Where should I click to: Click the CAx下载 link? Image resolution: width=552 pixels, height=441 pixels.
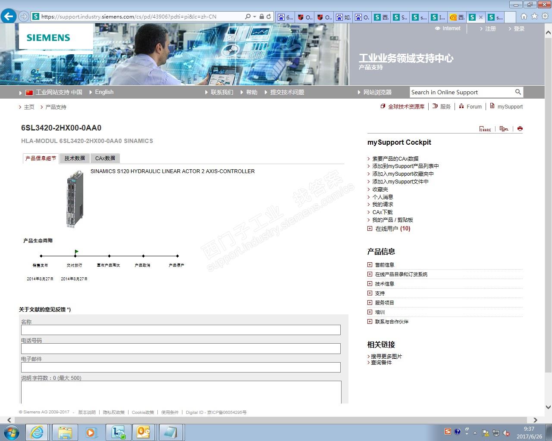pyautogui.click(x=383, y=212)
